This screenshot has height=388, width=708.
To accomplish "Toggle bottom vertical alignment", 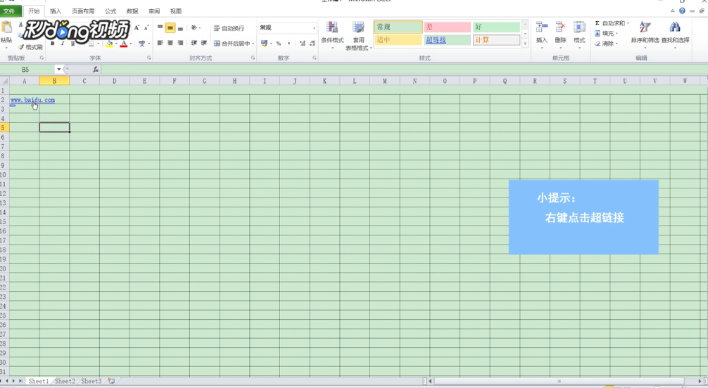I will coord(180,28).
